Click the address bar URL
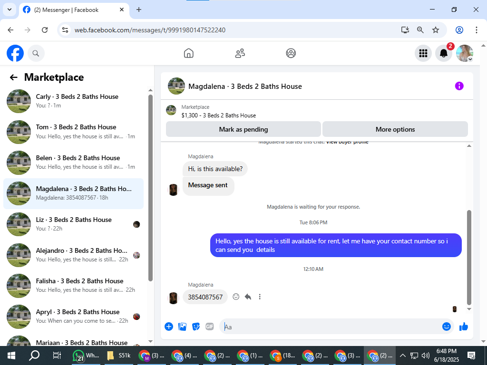This screenshot has width=487, height=365. 150,30
